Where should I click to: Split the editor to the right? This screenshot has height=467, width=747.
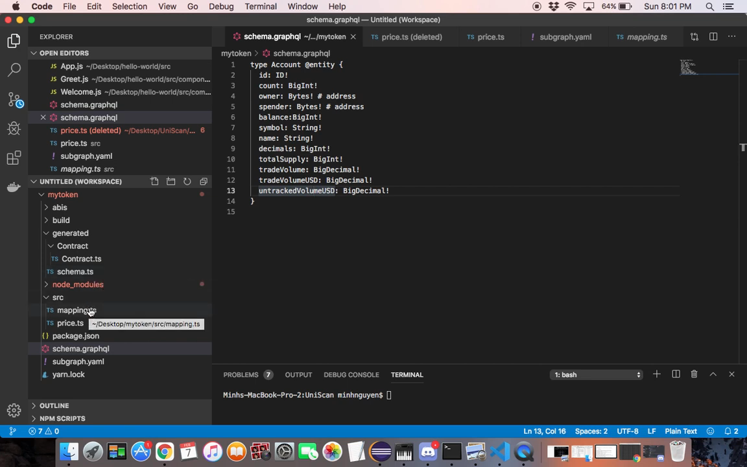point(713,37)
